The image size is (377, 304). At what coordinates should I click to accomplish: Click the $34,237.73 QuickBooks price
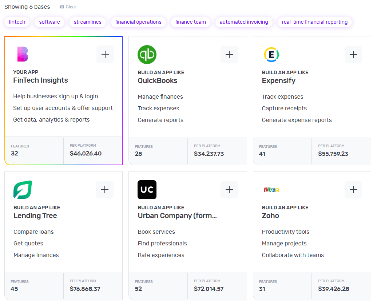click(209, 154)
